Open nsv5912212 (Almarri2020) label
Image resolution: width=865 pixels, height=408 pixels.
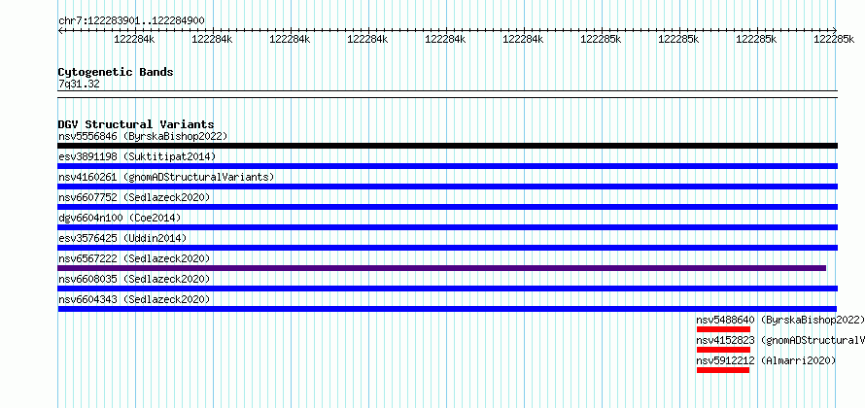tap(766, 360)
